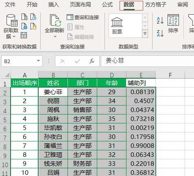Open the 文件 menu tab

click(10, 5)
